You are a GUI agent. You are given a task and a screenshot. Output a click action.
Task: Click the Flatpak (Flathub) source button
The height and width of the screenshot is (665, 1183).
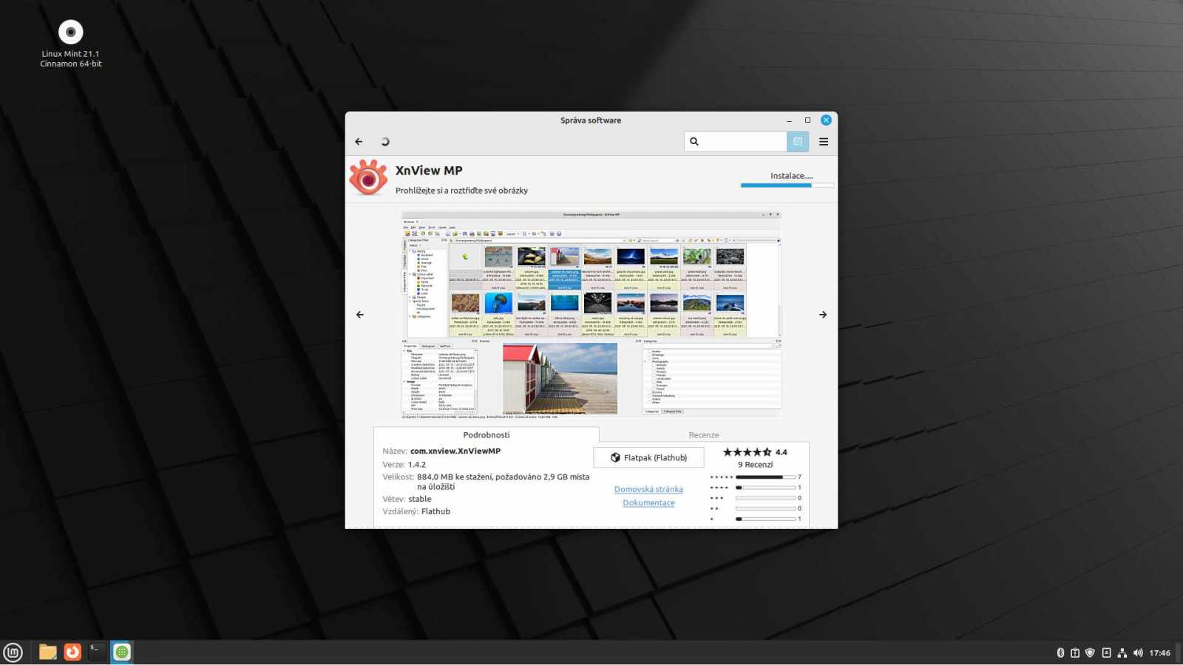[x=648, y=458]
